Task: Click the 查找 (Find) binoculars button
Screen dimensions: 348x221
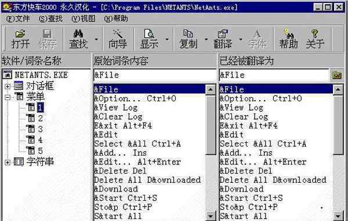Action: coord(78,39)
